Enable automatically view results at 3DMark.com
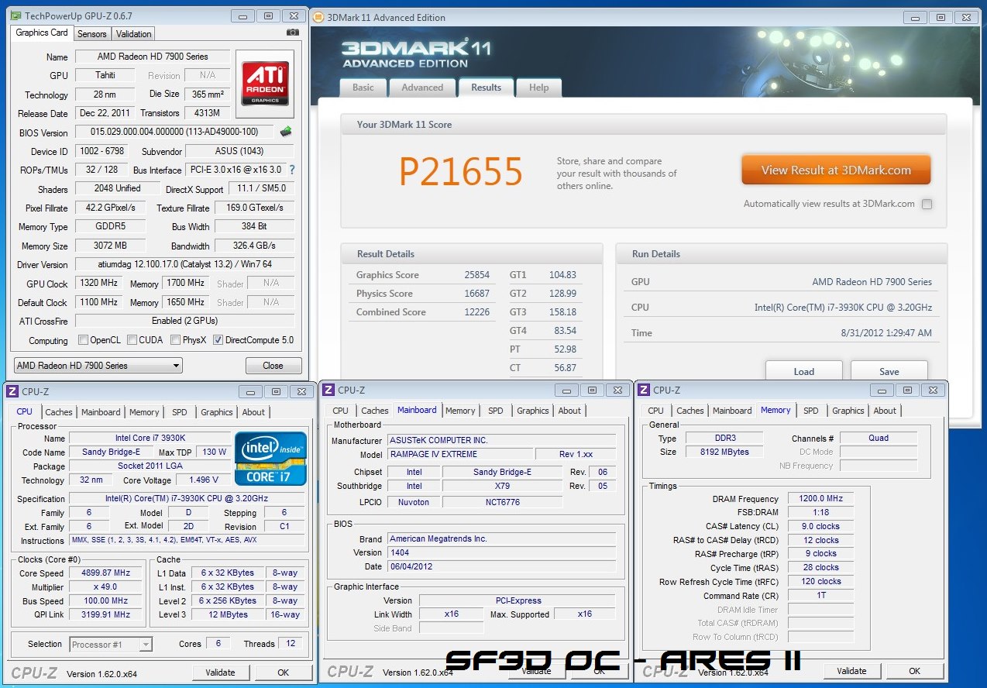 pos(927,205)
